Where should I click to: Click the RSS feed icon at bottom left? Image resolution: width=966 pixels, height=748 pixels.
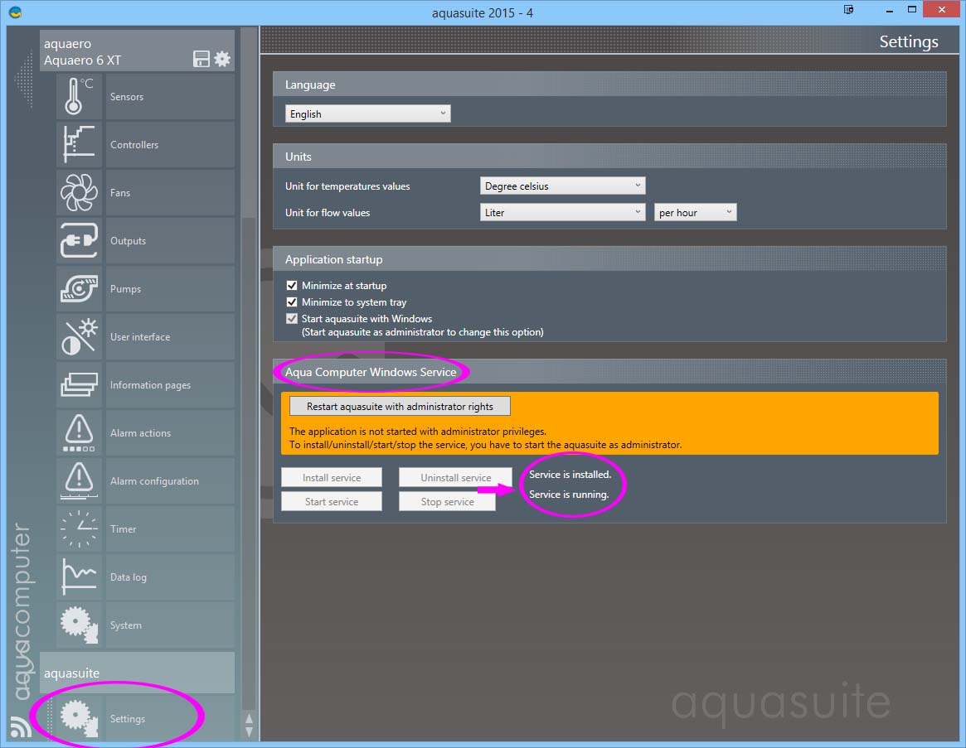[x=21, y=727]
